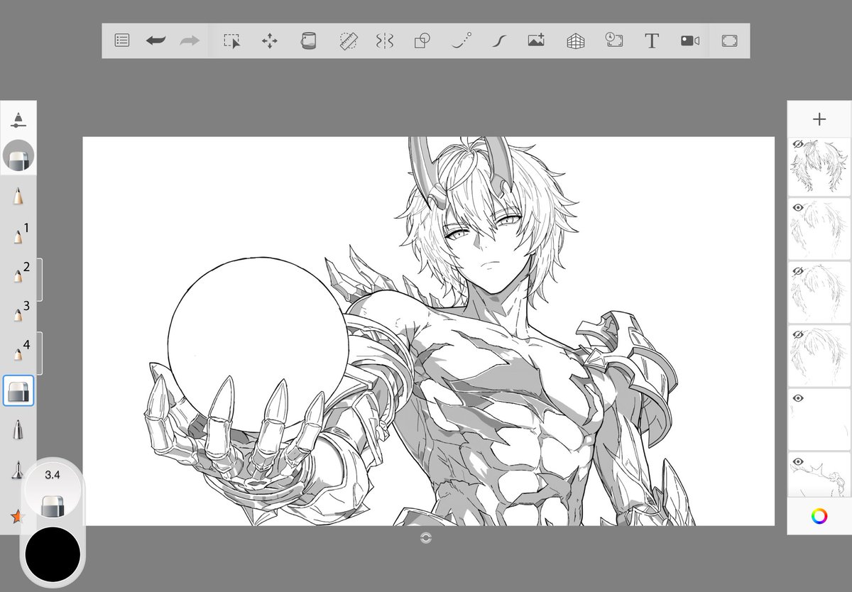Open the Ruler guides tool
The height and width of the screenshot is (592, 852).
(347, 41)
